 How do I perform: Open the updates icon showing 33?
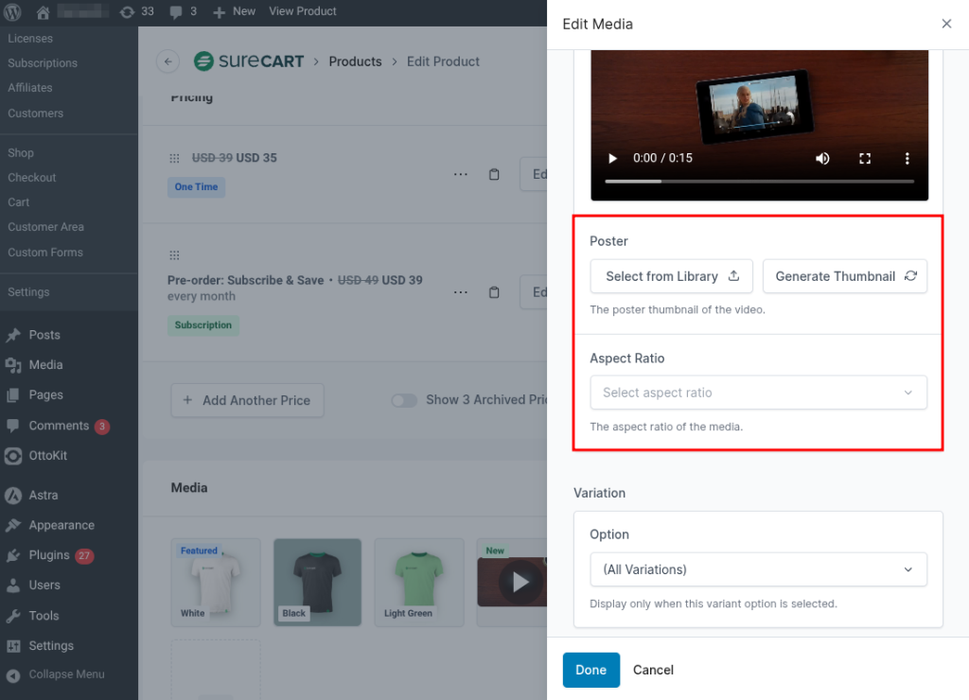[136, 11]
